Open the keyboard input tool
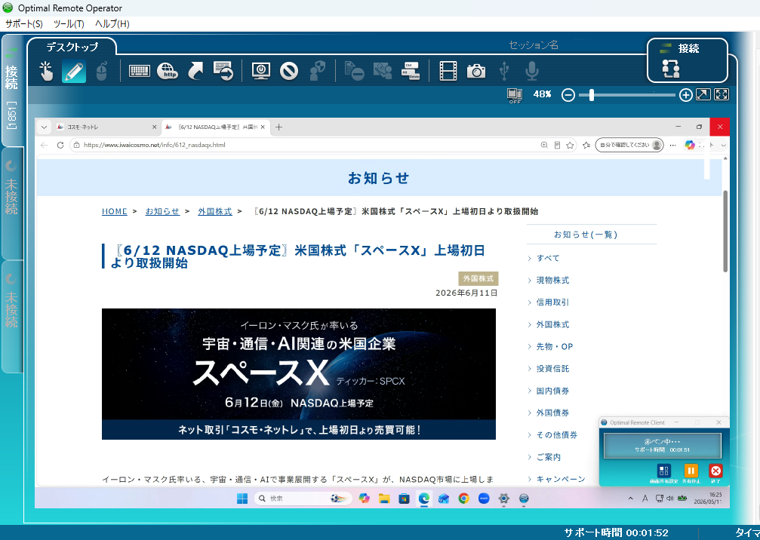 (139, 71)
